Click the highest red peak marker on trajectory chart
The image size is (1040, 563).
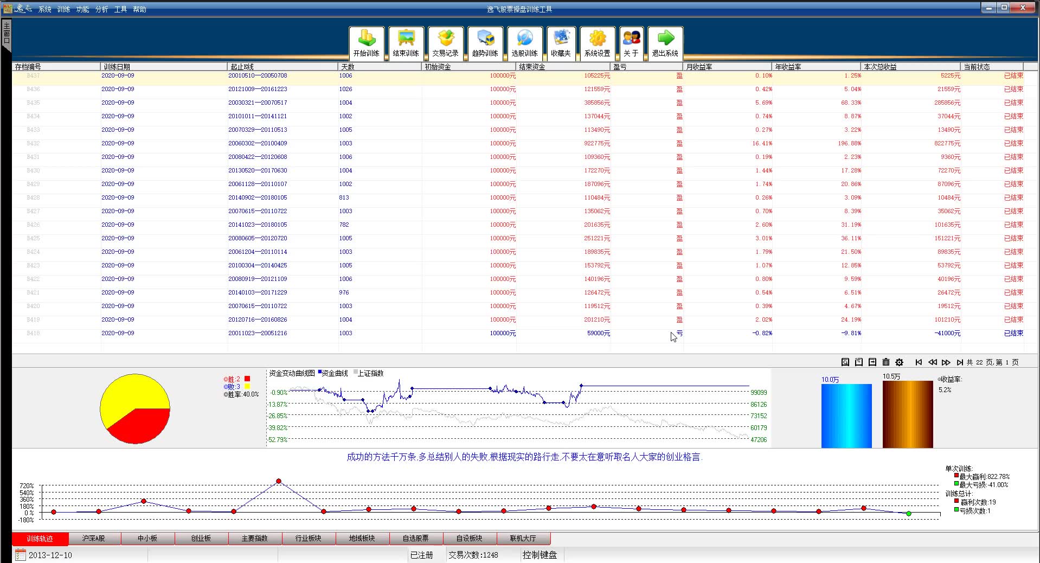pyautogui.click(x=279, y=481)
